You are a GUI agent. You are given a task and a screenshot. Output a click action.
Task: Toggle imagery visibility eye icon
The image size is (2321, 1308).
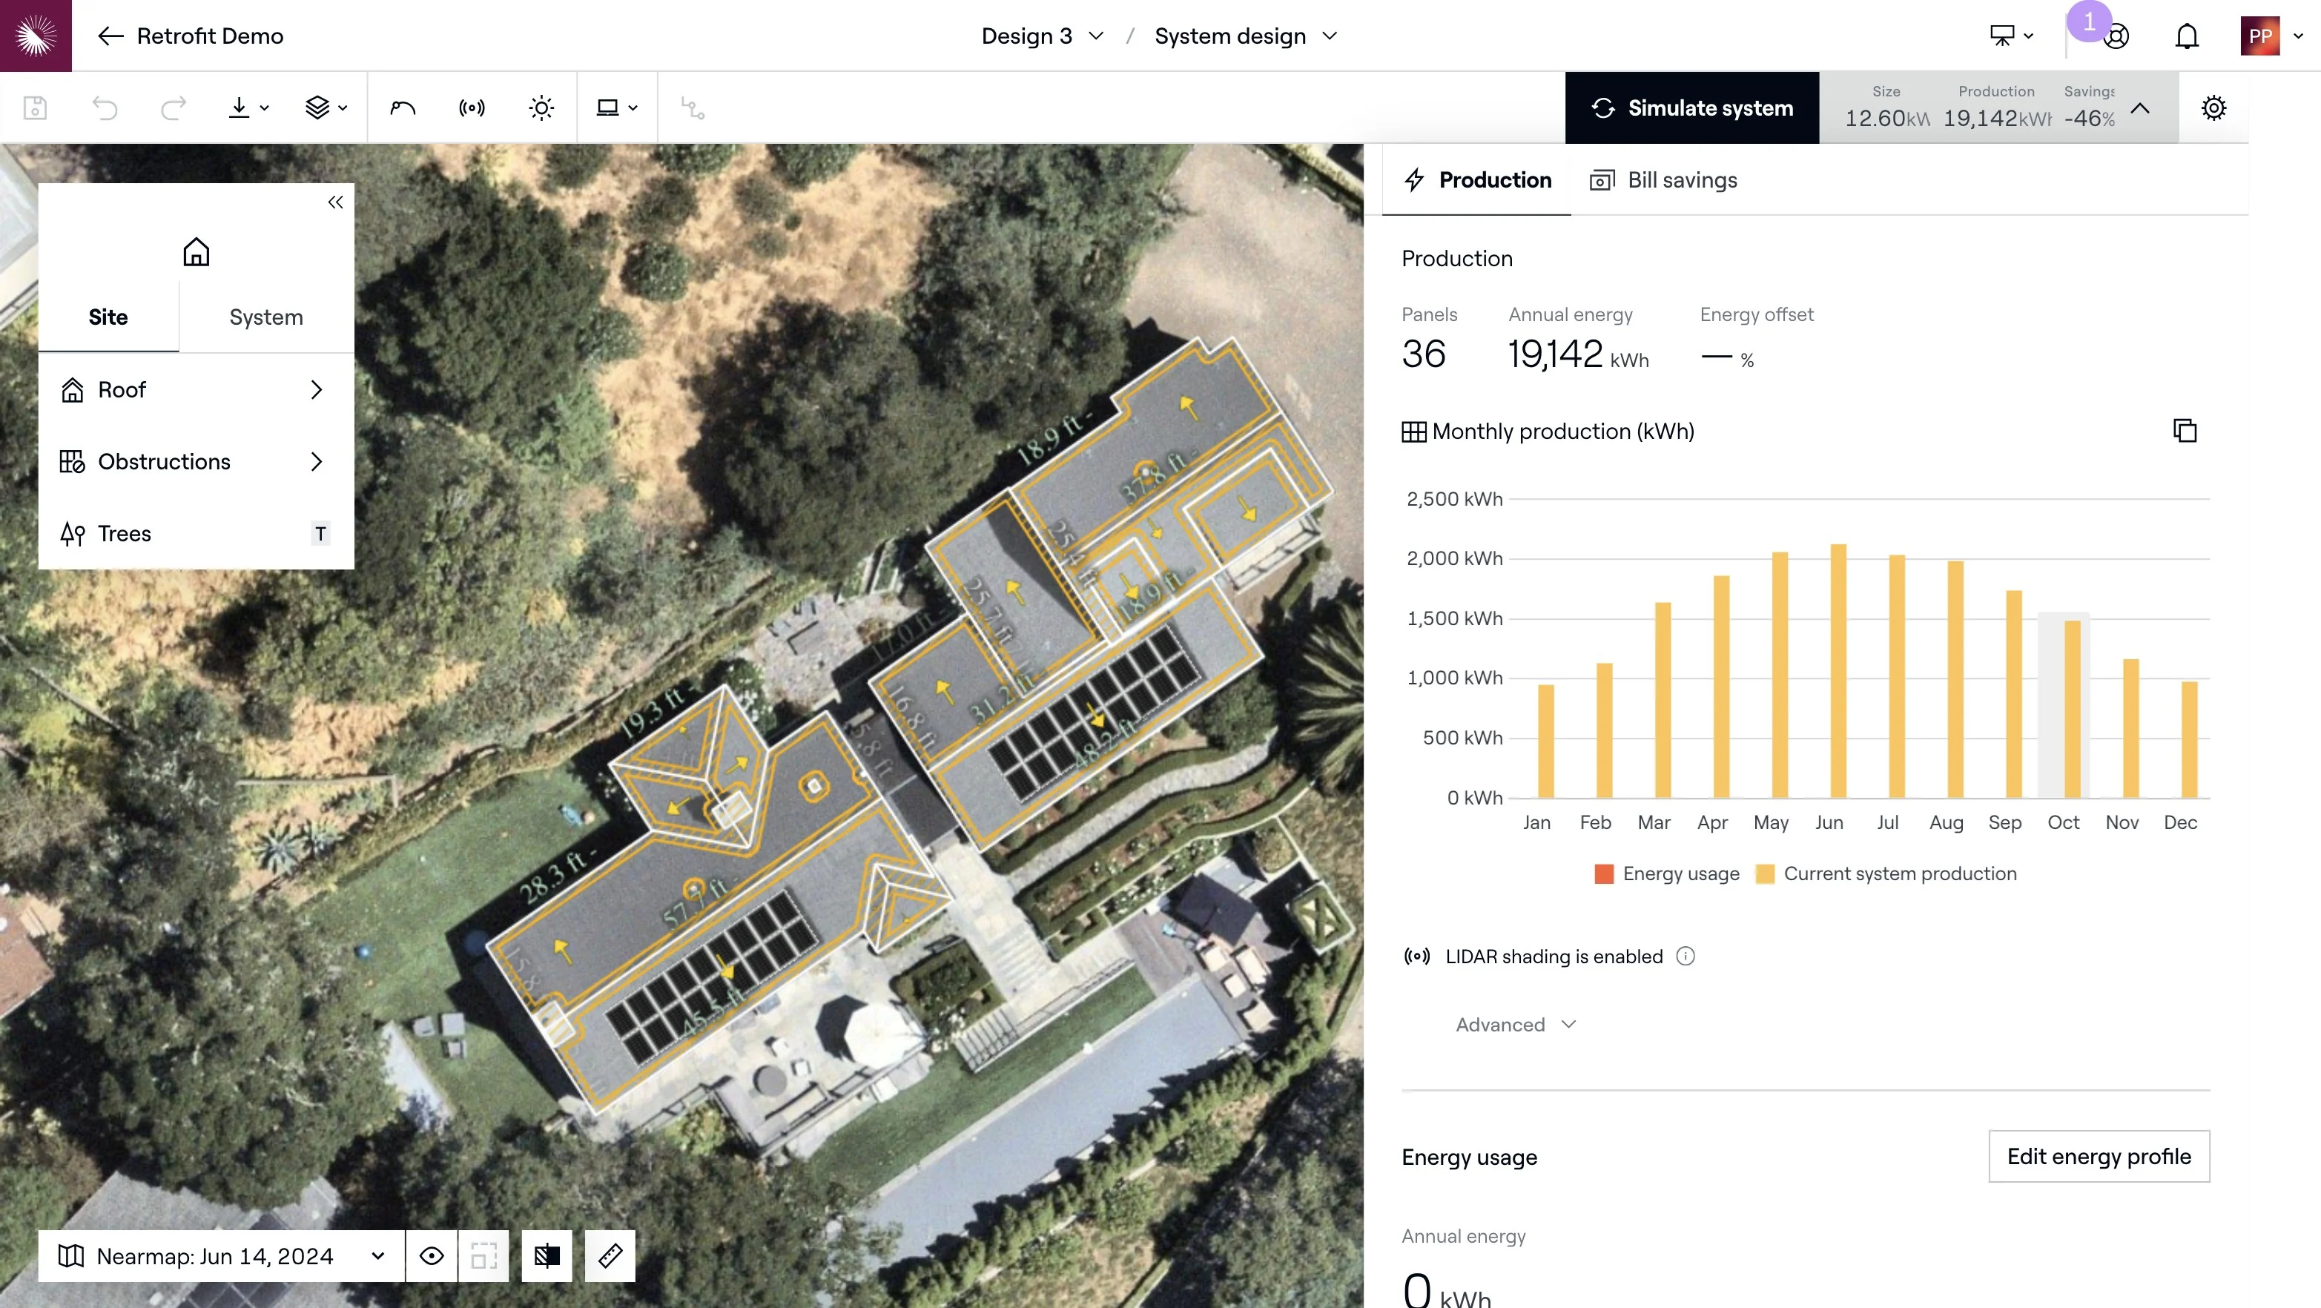click(x=432, y=1256)
